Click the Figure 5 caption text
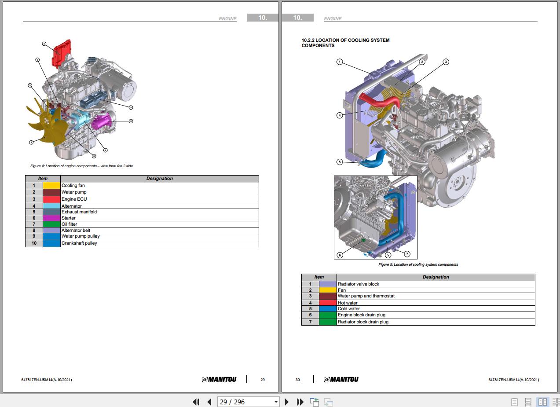560x407 pixels. (418, 264)
